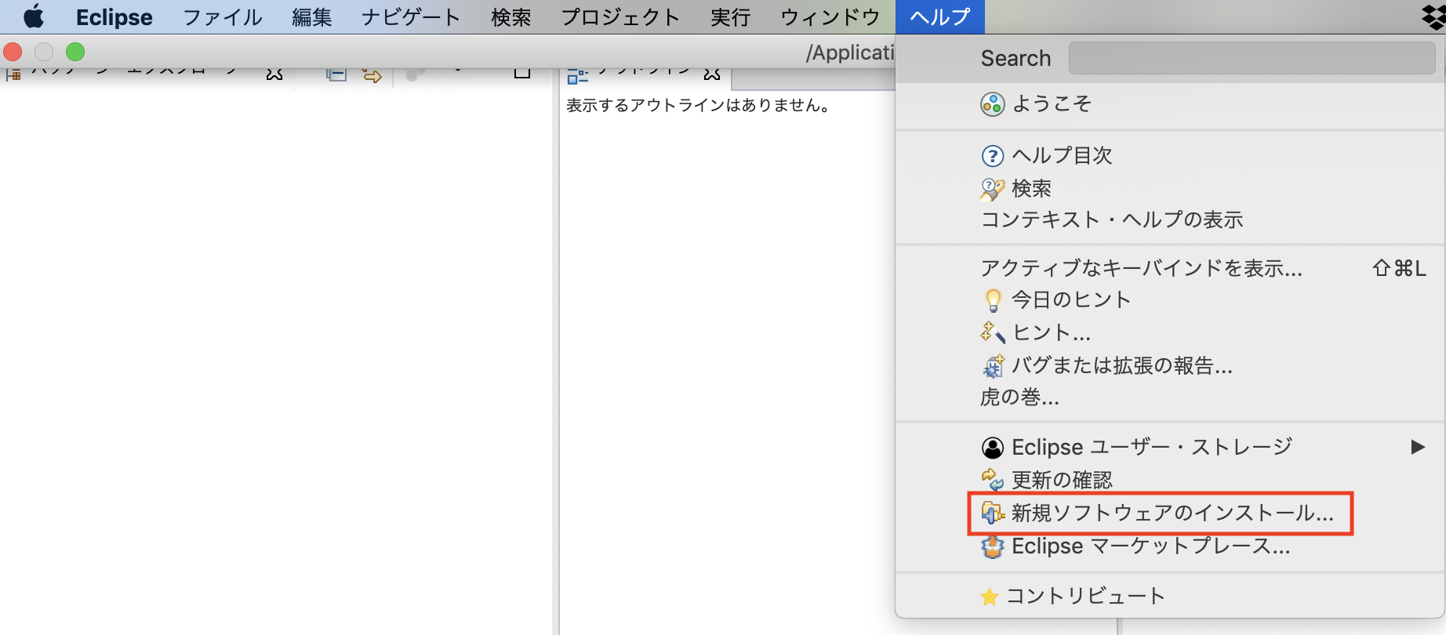Select 更新の確認 check for updates
1446x635 pixels.
click(x=1170, y=480)
